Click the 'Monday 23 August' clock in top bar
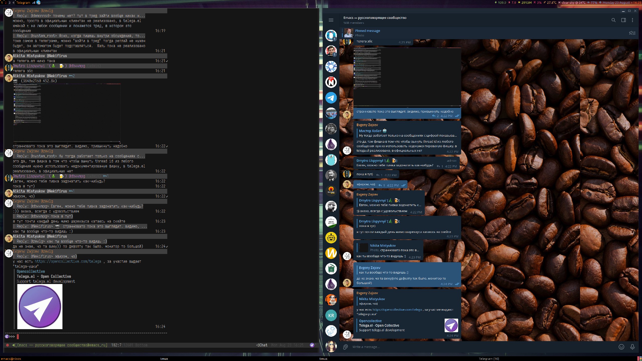This screenshot has width=642, height=361. [x=616, y=3]
